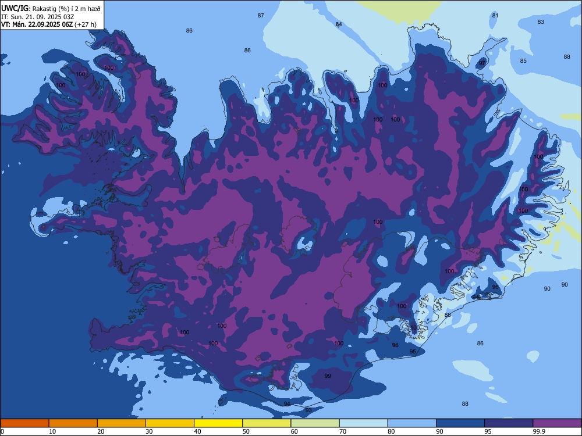The height and width of the screenshot is (436, 582).
Task: Click the '70' legend scale label
Action: (343, 431)
